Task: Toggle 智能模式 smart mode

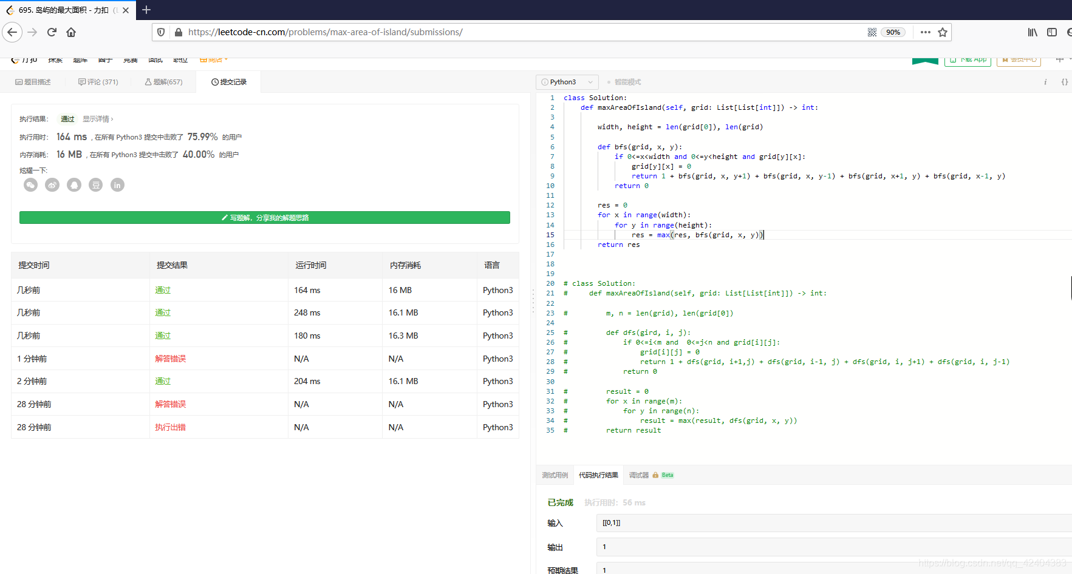Action: 624,82
